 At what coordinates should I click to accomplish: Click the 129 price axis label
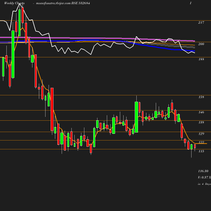pyautogui.click(x=201, y=134)
